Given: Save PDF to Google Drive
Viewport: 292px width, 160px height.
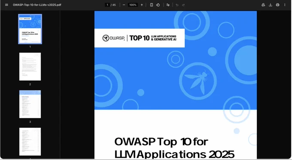Looking at the screenshot, I should click(263, 5).
